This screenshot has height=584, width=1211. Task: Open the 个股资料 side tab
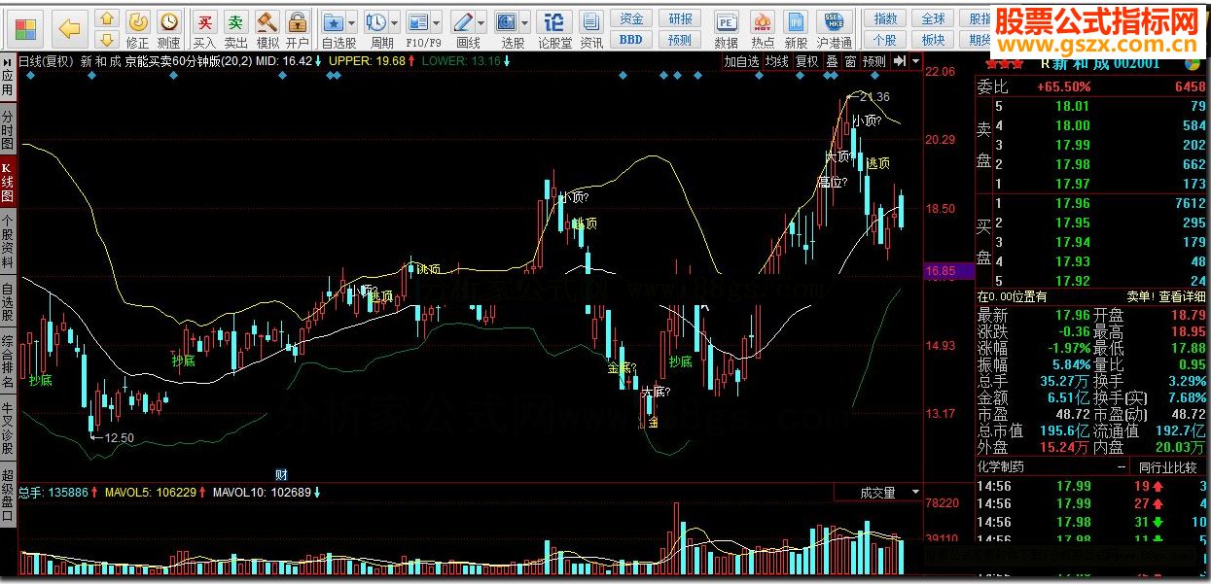click(x=8, y=242)
